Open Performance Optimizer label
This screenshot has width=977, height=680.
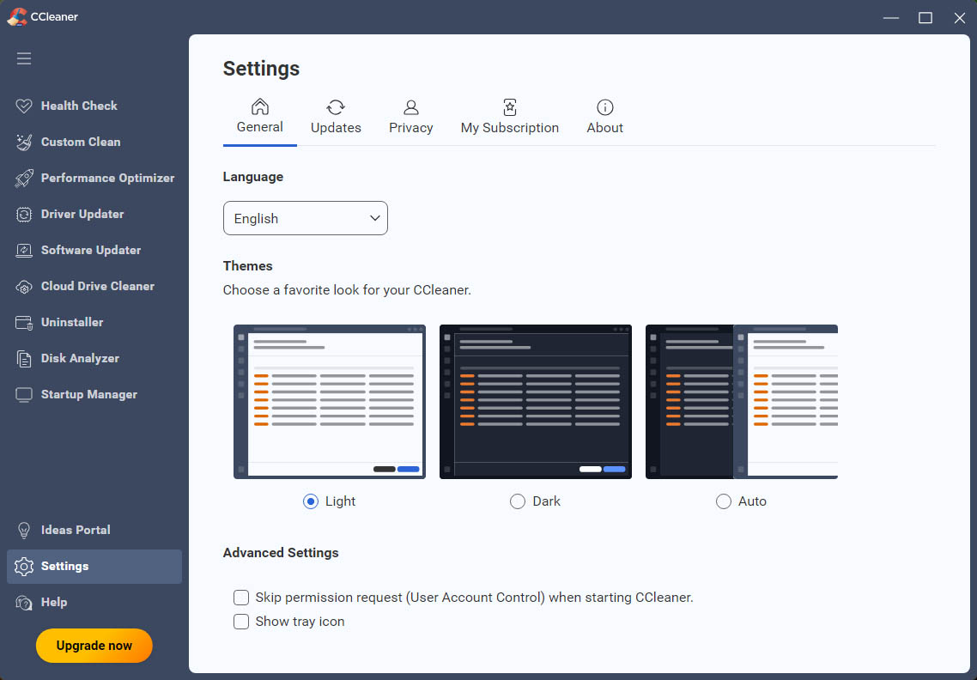click(x=108, y=179)
